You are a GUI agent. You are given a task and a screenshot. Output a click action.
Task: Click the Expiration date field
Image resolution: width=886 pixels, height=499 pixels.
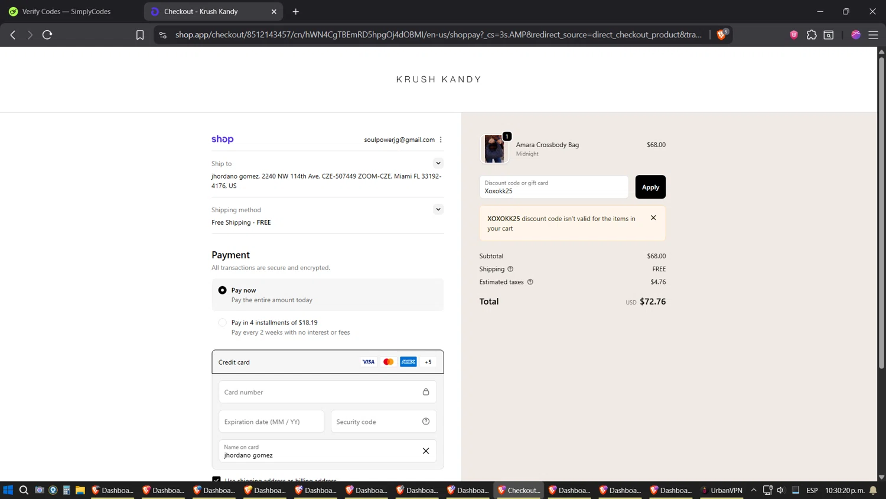pyautogui.click(x=271, y=422)
